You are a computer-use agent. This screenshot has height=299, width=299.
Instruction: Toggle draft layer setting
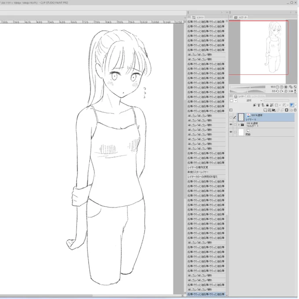263,105
